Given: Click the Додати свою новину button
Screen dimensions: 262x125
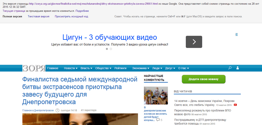Looking at the screenshot, I should (x=204, y=79).
